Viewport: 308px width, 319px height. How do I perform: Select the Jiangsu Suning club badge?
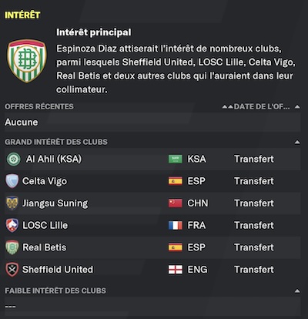coord(12,203)
